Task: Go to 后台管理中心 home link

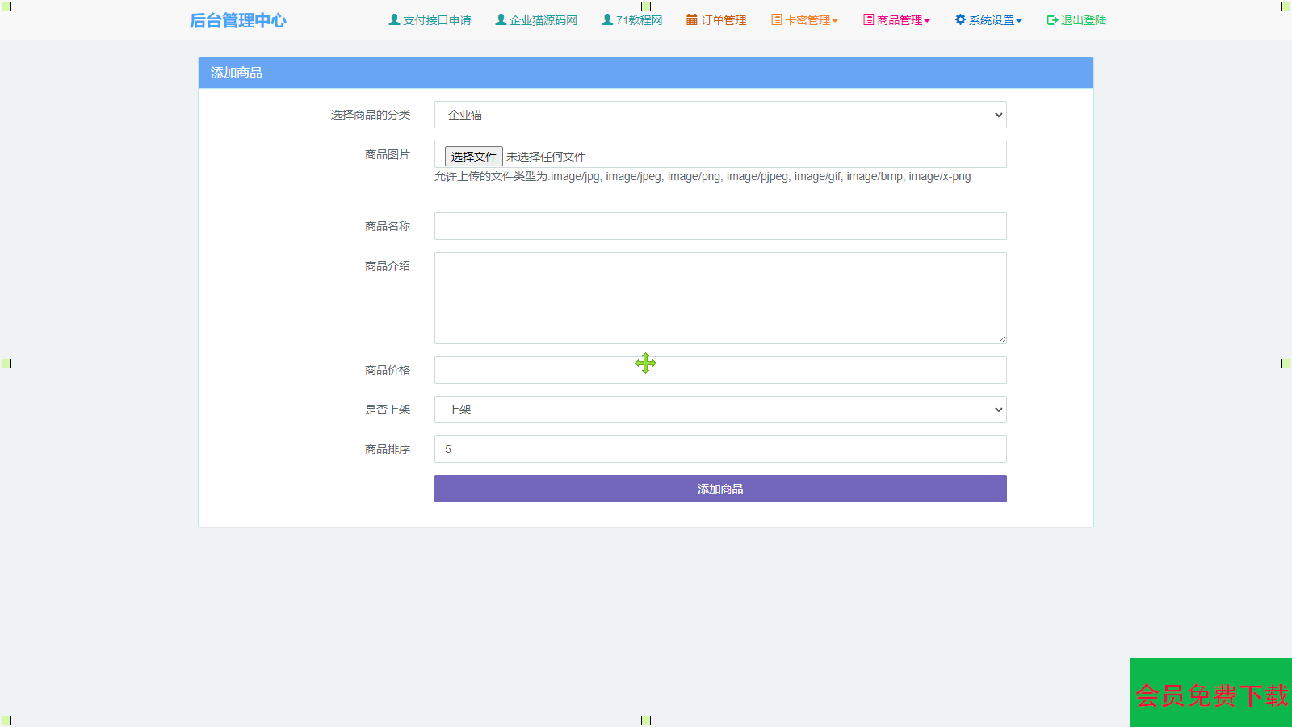Action: pos(237,20)
